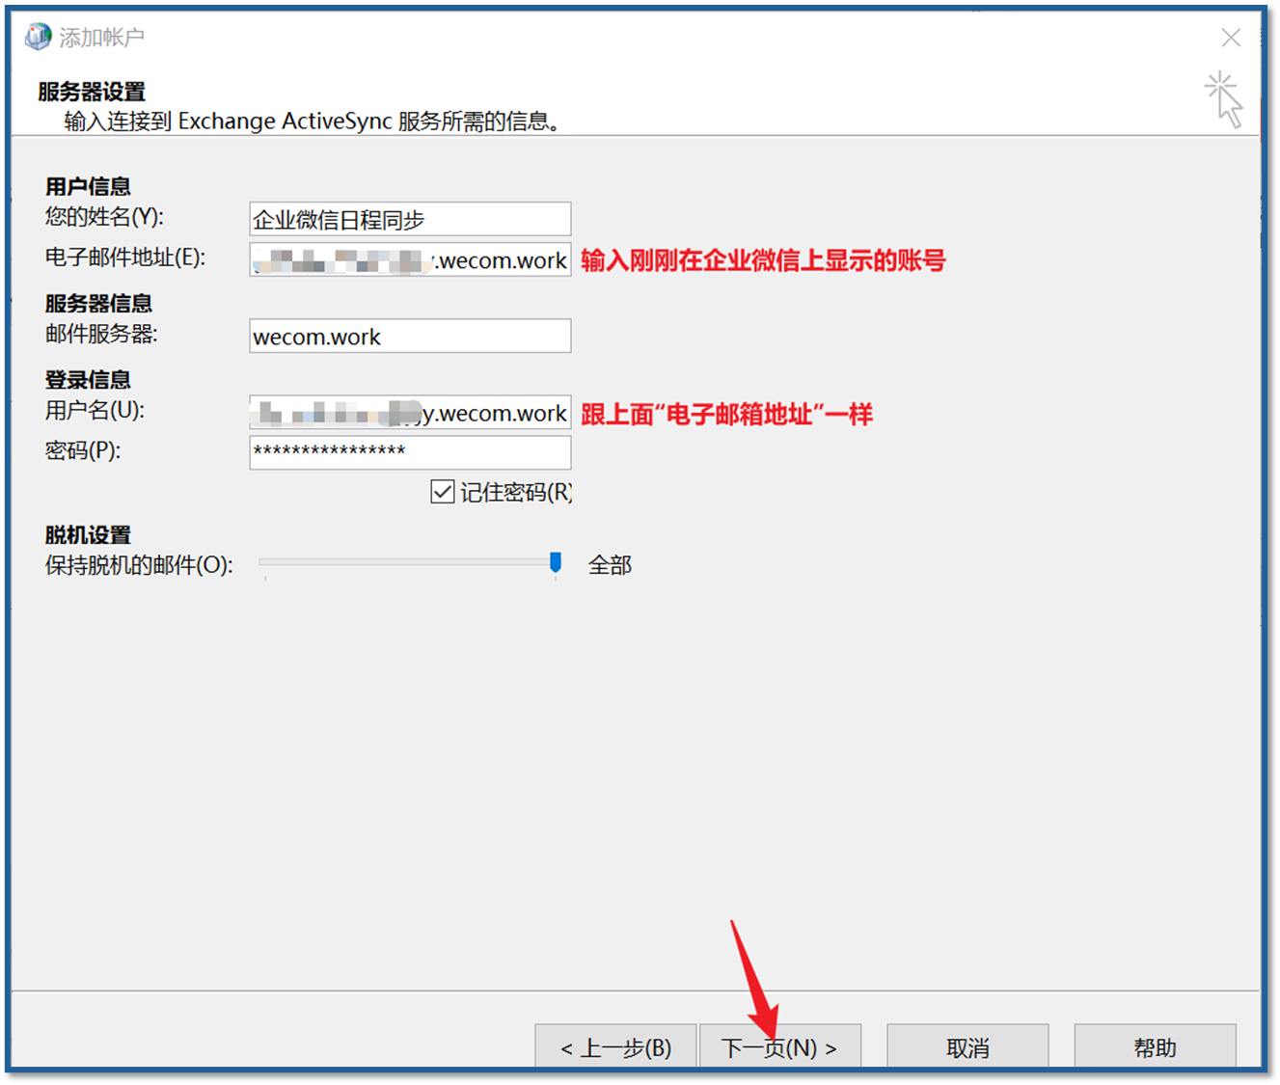
Task: Click the 保持脱机的邮件 slider thumb
Action: 556,562
